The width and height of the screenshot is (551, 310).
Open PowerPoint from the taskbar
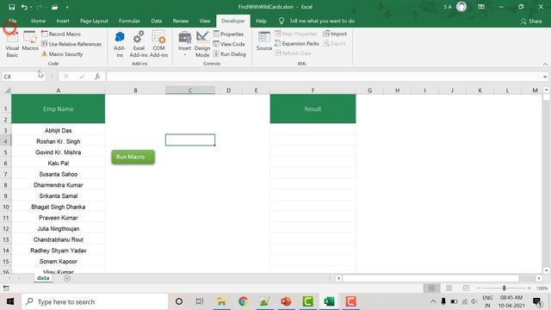point(286,301)
